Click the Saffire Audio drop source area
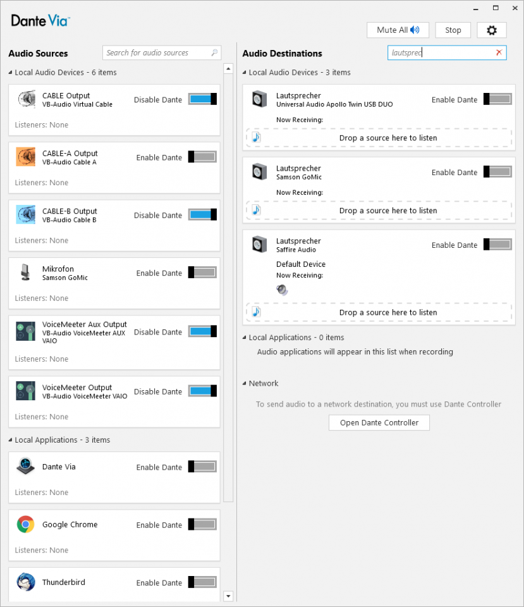This screenshot has height=607, width=524. coord(379,312)
